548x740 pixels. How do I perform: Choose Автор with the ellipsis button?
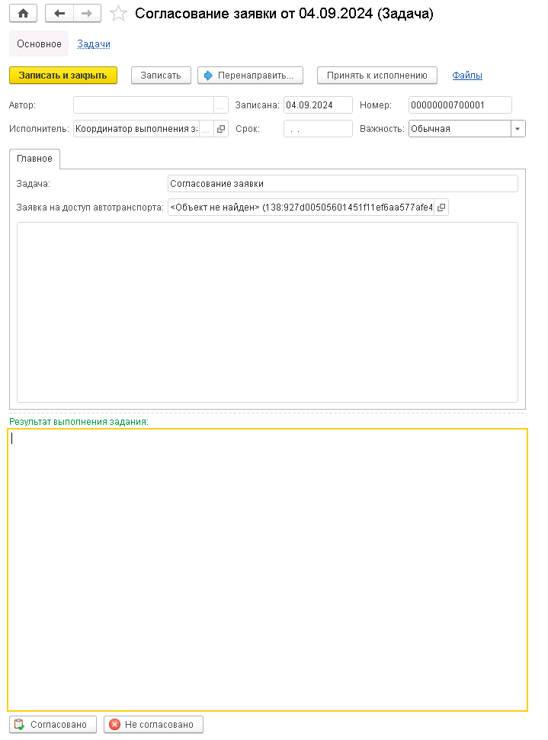click(x=220, y=105)
